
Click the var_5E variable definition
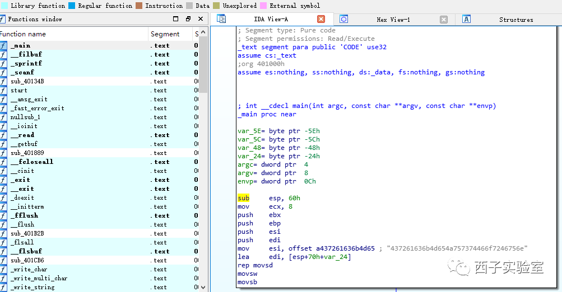278,131
